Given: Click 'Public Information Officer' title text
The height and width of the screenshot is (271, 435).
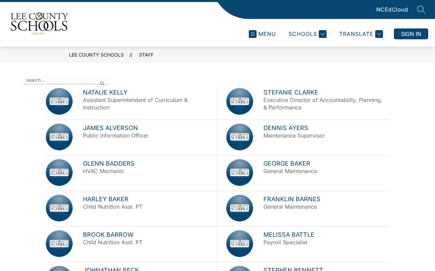Looking at the screenshot, I should (x=116, y=136).
